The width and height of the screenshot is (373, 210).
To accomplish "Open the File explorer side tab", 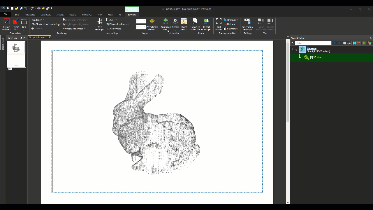I will [3, 43].
